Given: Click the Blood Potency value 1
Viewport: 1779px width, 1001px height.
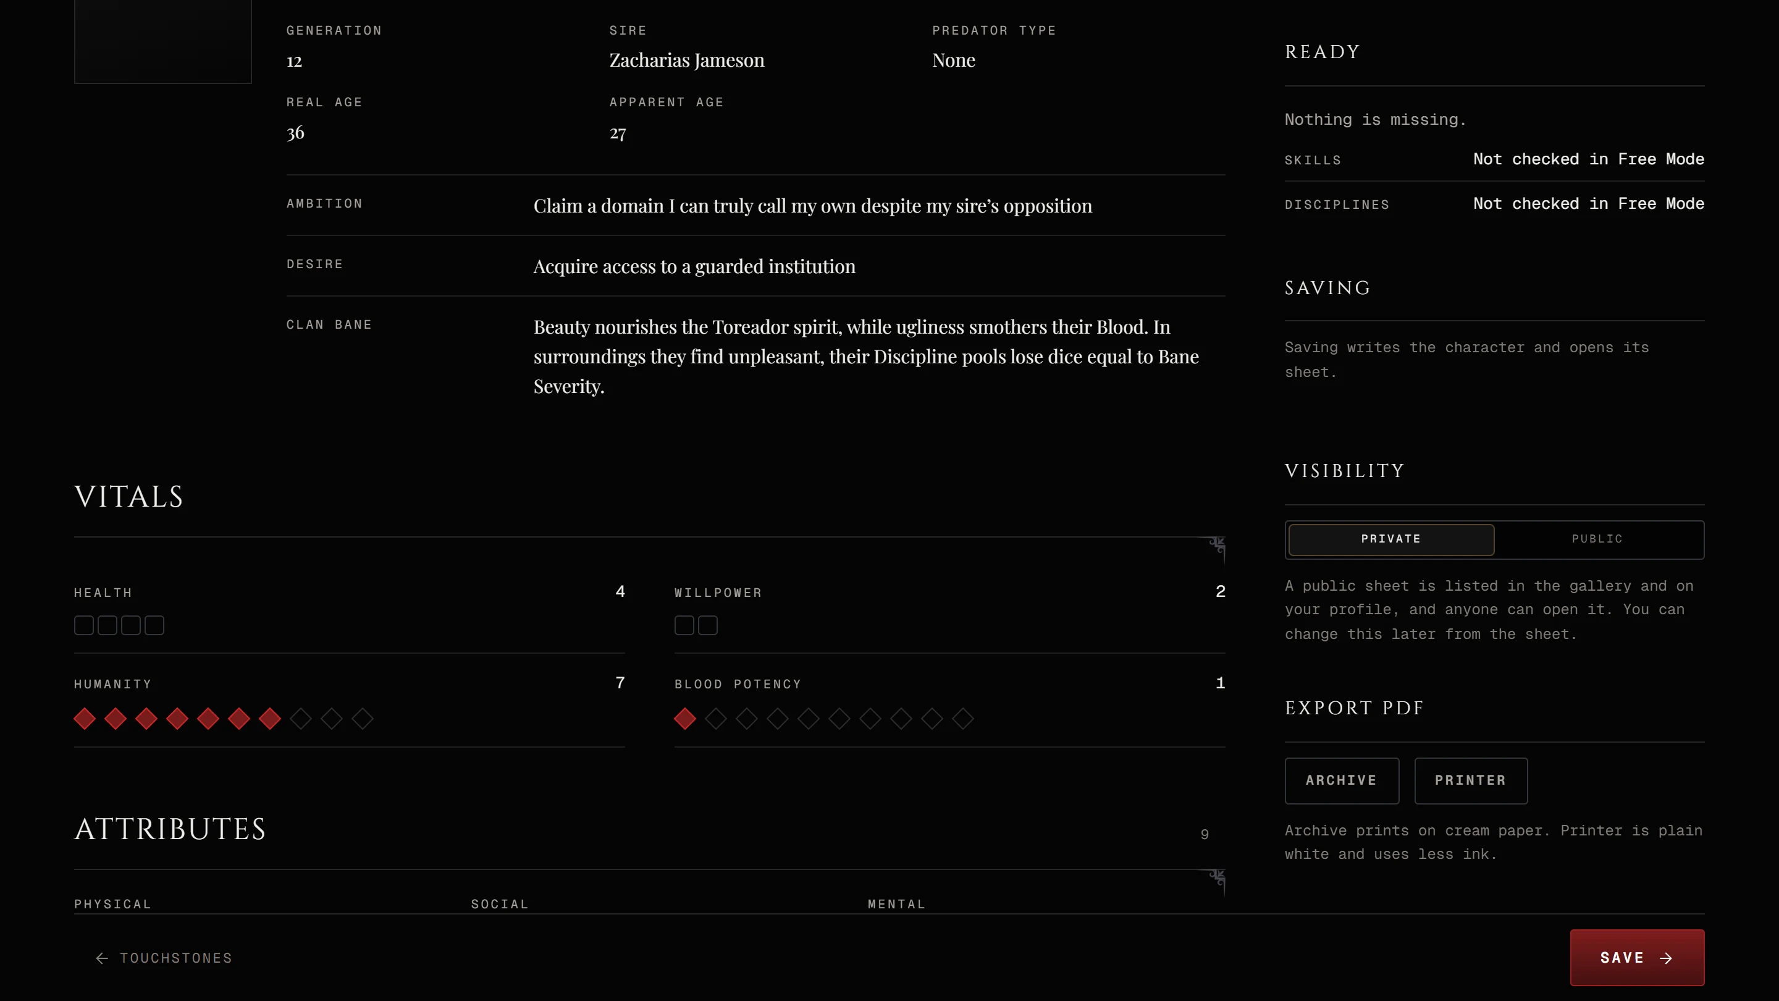Looking at the screenshot, I should click(x=1221, y=683).
